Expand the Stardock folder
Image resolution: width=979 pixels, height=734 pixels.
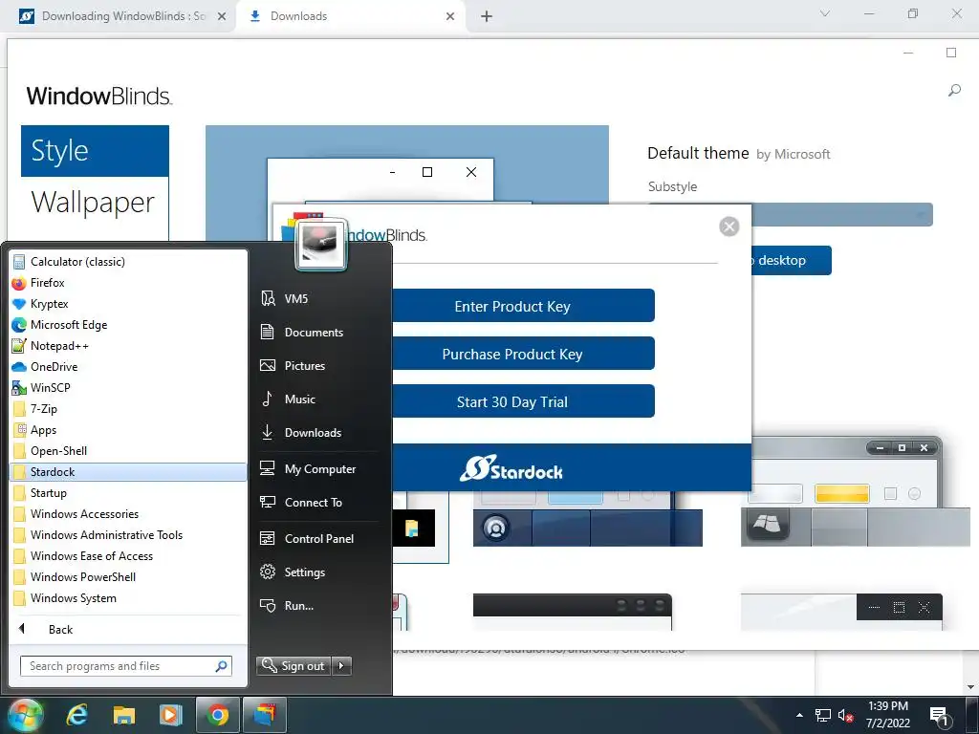click(129, 472)
